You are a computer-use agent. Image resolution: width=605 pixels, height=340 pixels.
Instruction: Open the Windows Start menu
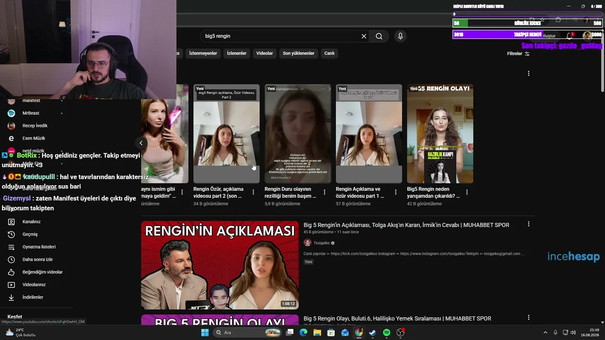click(x=205, y=332)
